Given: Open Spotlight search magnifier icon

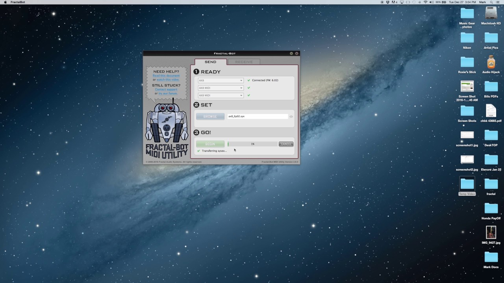Looking at the screenshot, I should [491, 2].
